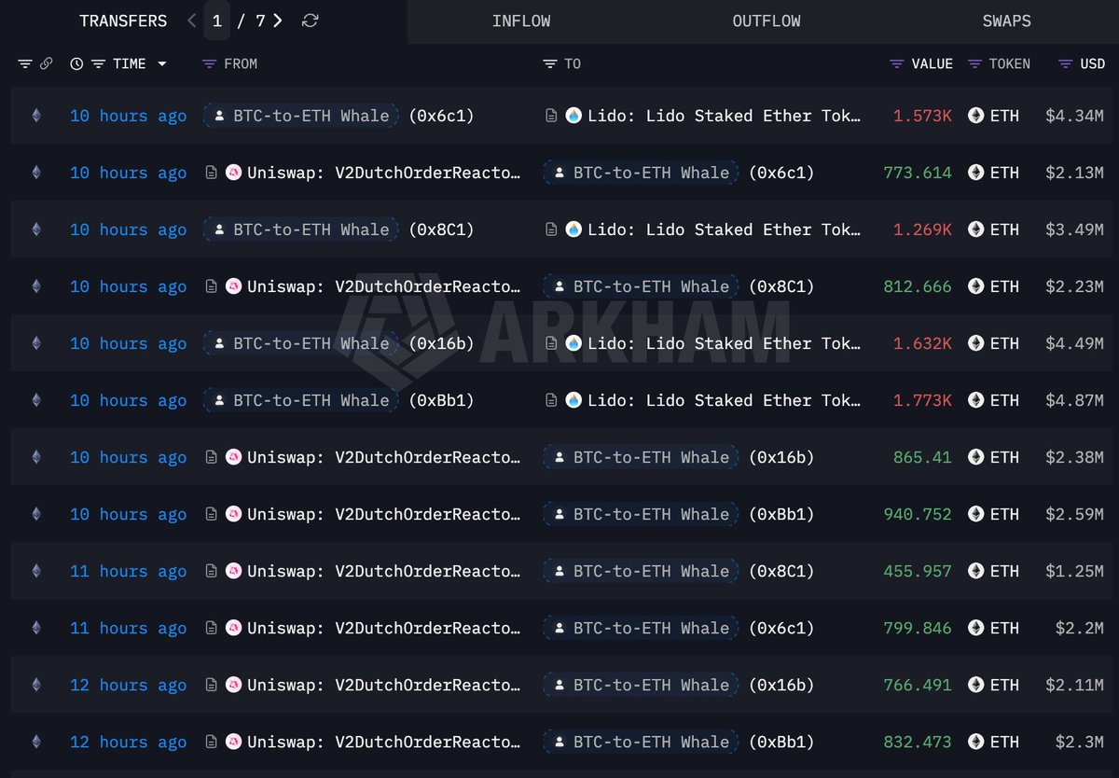Click the USD amount $2.2M

pyautogui.click(x=1080, y=628)
